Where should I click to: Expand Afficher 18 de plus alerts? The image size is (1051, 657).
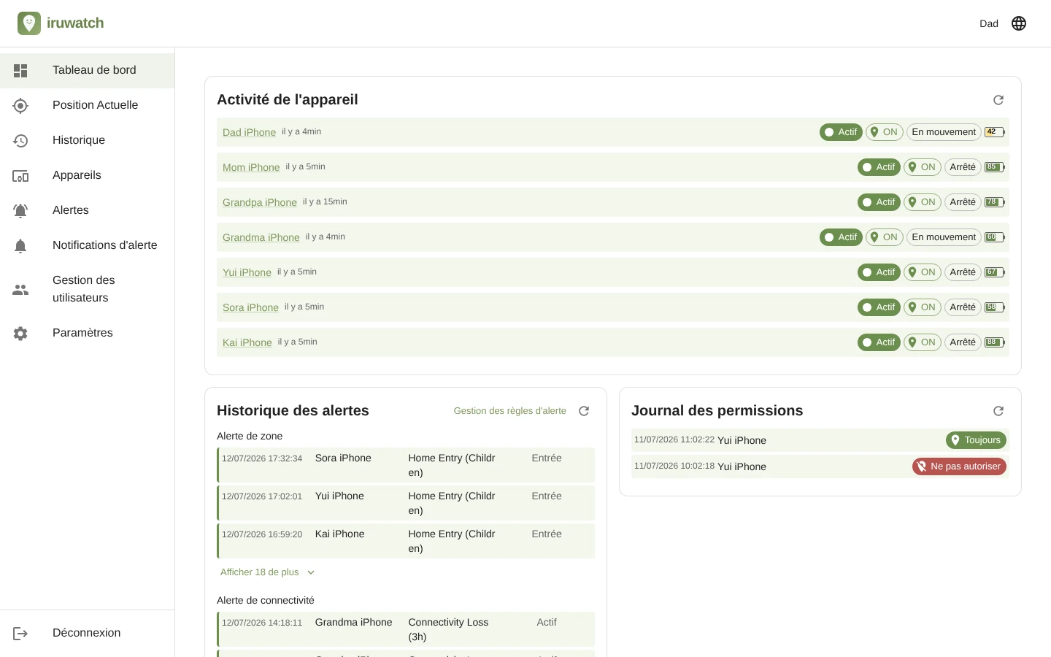coord(267,572)
